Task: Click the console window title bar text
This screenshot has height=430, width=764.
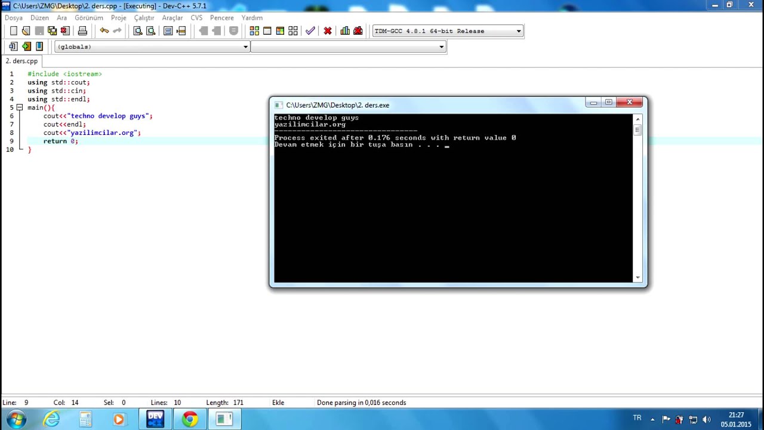Action: tap(337, 105)
